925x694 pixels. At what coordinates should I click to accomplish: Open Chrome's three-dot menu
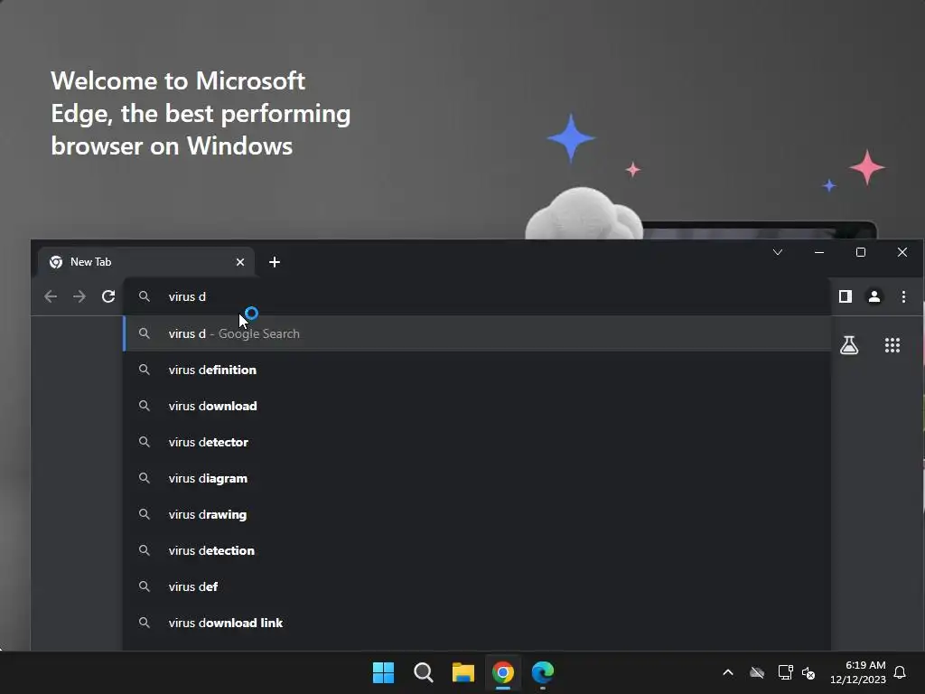pyautogui.click(x=903, y=296)
